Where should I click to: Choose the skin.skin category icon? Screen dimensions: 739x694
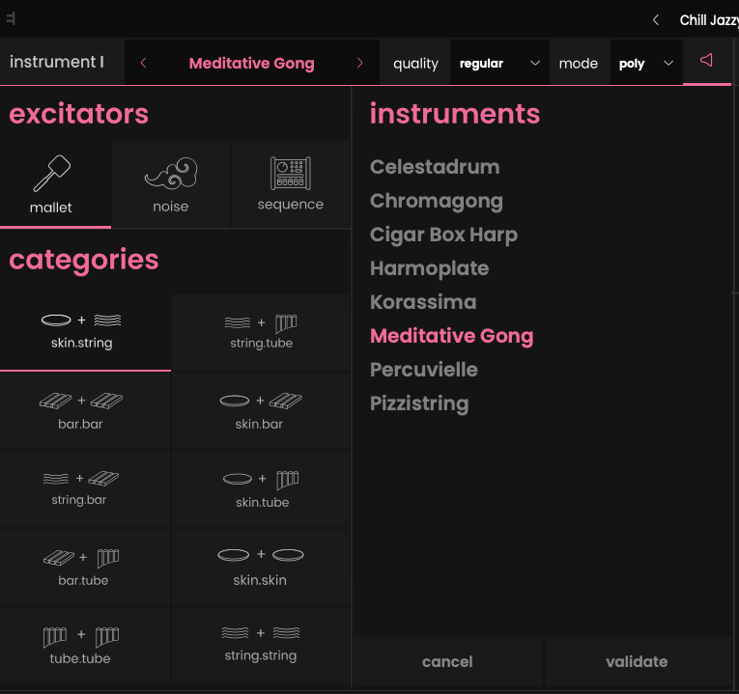261,556
